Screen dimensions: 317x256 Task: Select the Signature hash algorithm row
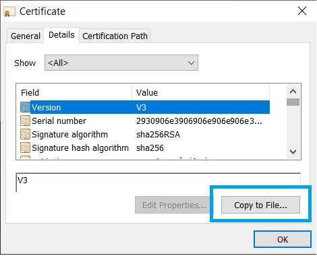click(x=145, y=148)
